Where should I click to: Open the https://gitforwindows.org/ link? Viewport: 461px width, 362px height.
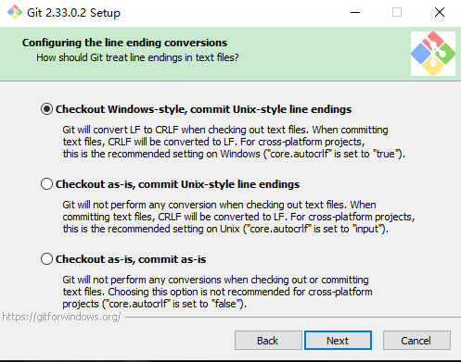(61, 317)
